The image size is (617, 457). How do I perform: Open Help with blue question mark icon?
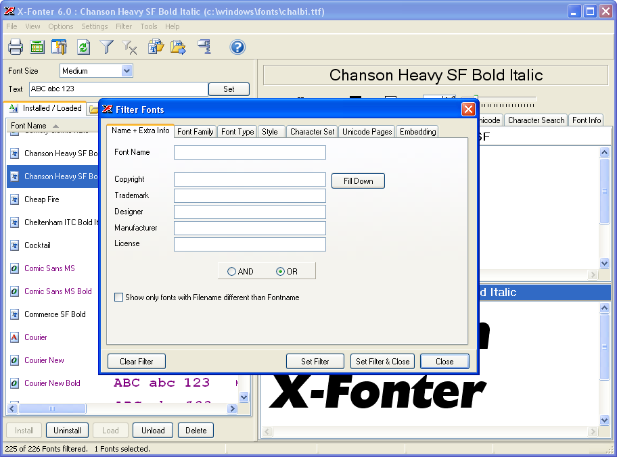coord(237,47)
